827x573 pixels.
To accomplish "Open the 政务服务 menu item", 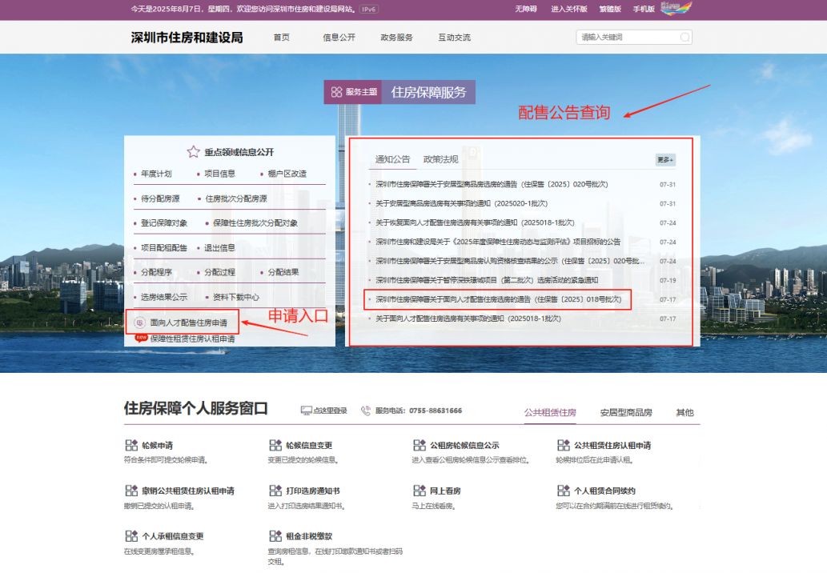I will coord(396,37).
